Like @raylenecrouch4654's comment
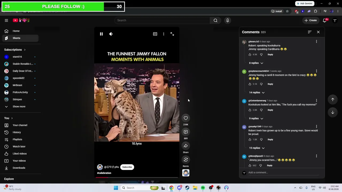 coord(250,84)
